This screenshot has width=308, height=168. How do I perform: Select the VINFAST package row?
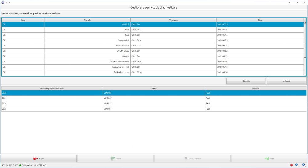coord(153,25)
